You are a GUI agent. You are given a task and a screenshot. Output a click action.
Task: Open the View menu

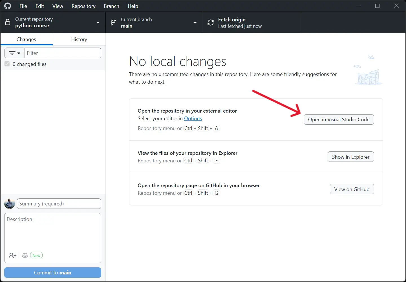(x=58, y=6)
